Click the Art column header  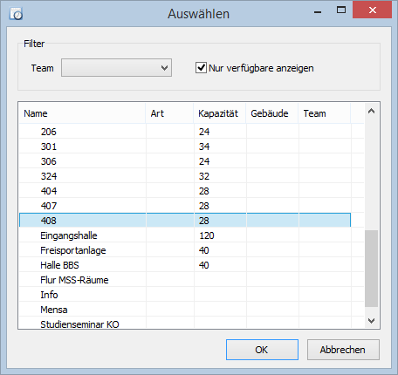(x=169, y=113)
